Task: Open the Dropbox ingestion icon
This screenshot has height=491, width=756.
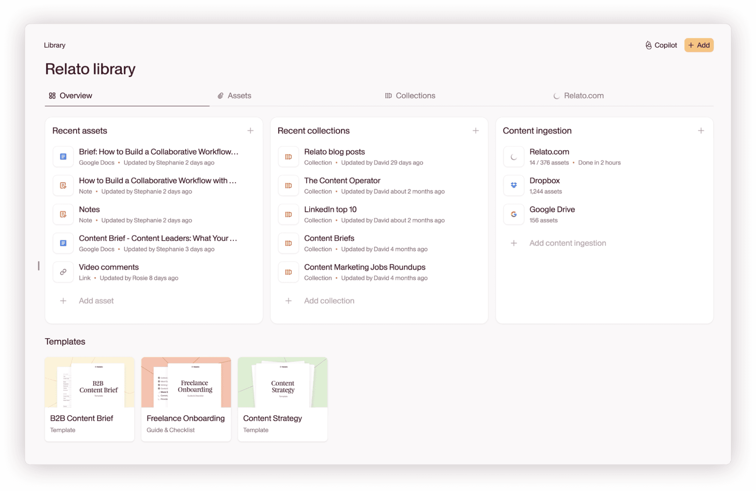Action: (514, 185)
